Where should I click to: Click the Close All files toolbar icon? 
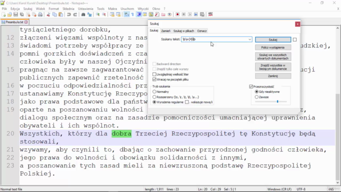click(34, 14)
